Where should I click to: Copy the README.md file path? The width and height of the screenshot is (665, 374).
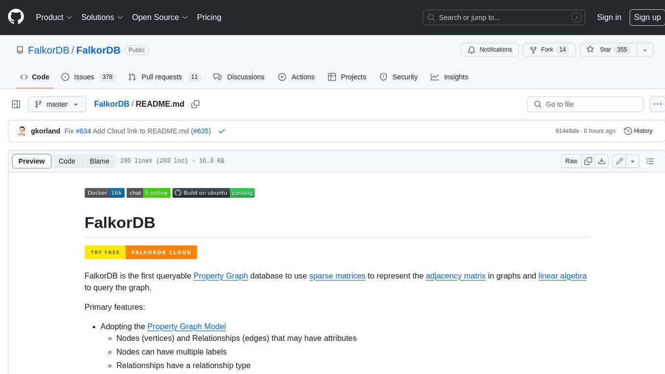point(196,104)
